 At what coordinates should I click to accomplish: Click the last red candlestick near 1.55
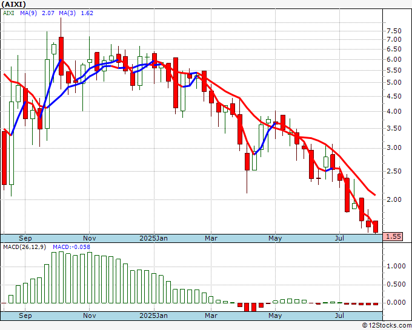coord(376,227)
